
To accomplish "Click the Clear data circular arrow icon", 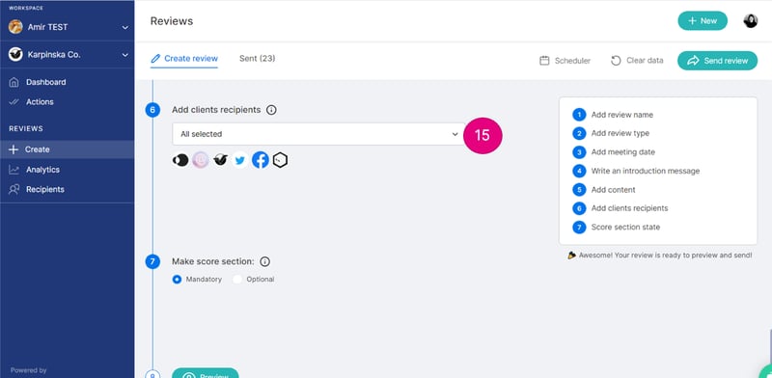I will [x=616, y=61].
